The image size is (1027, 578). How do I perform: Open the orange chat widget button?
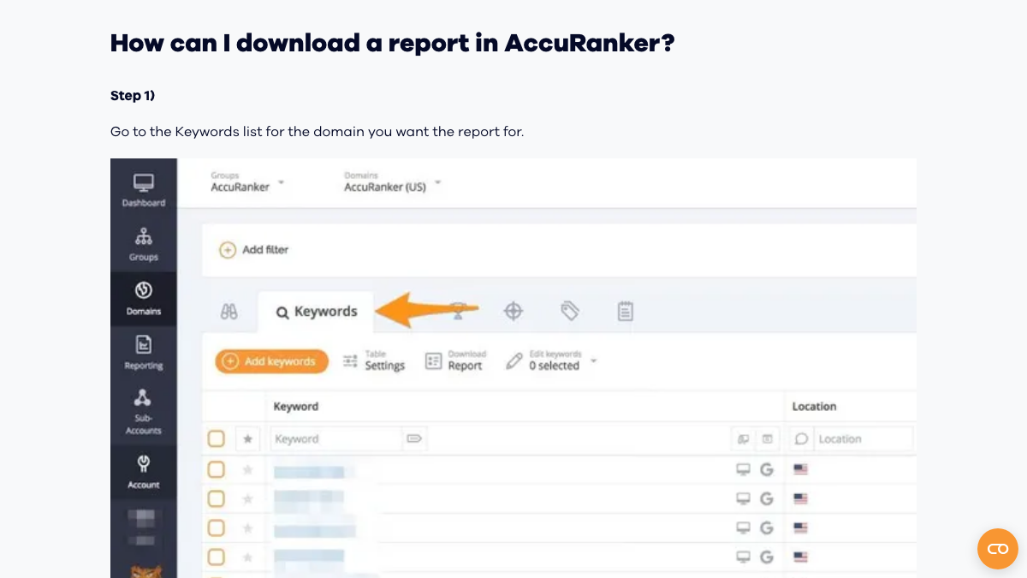tap(998, 549)
